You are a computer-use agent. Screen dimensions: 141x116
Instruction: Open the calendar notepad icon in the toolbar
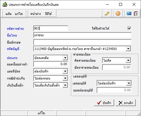coord(136,13)
